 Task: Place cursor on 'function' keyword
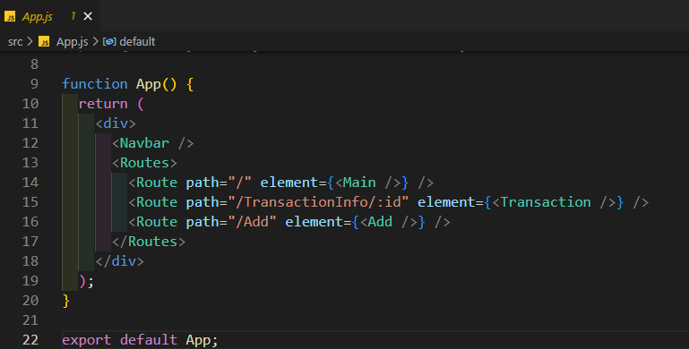95,84
